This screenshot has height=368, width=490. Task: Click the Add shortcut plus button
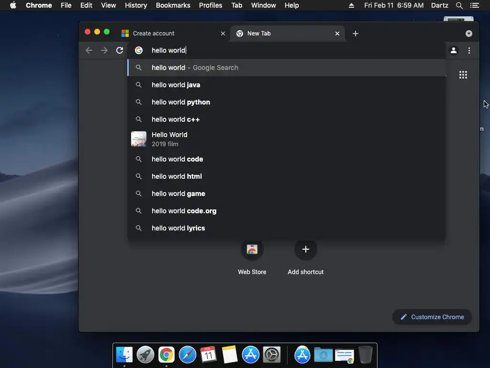(x=306, y=249)
